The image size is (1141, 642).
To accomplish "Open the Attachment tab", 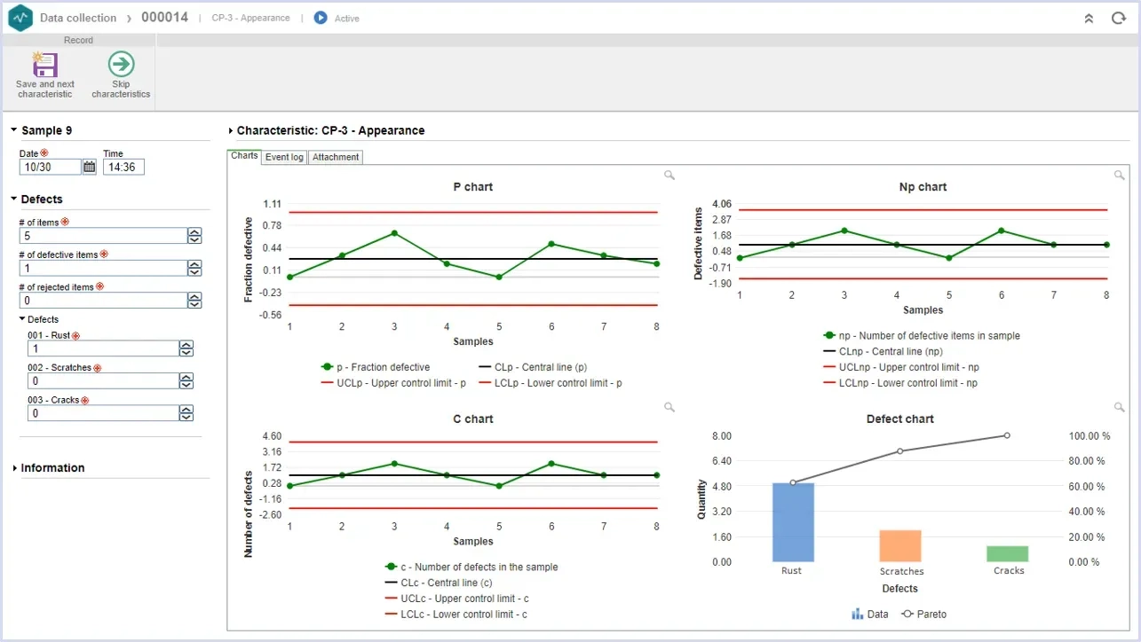I will point(336,157).
